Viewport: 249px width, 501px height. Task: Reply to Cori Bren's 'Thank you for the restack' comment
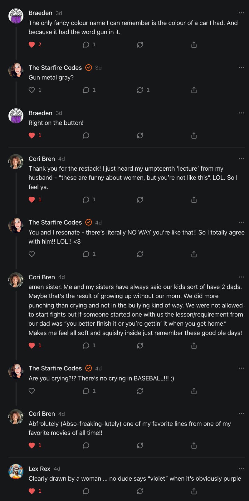pyautogui.click(x=86, y=200)
